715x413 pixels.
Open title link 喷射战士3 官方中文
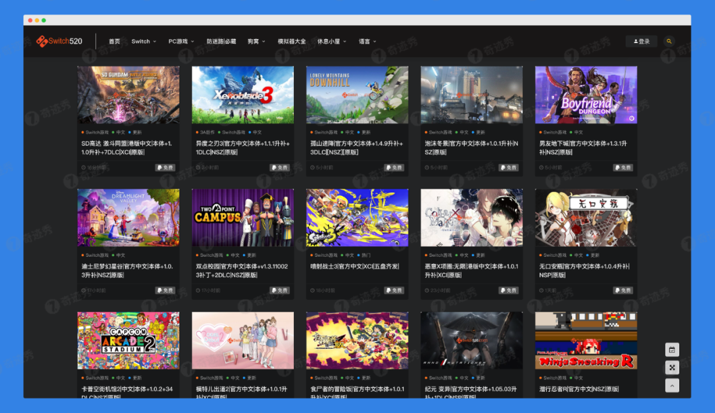click(355, 266)
